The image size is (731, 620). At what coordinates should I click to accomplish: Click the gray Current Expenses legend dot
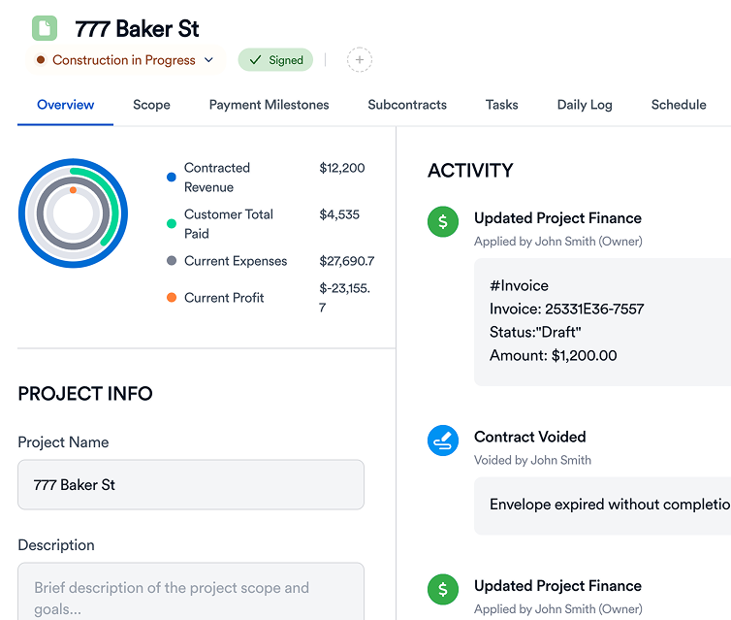pyautogui.click(x=171, y=260)
